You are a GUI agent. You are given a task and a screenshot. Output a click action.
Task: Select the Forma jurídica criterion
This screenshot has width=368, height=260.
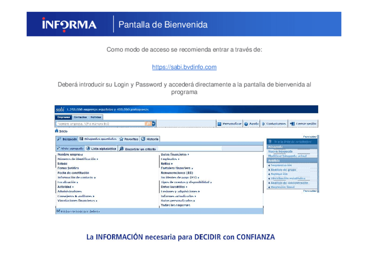tap(68, 168)
